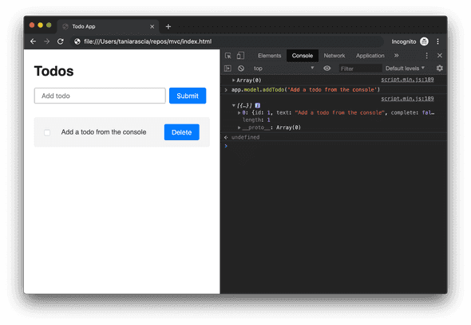Switch to the Console tab

(303, 56)
